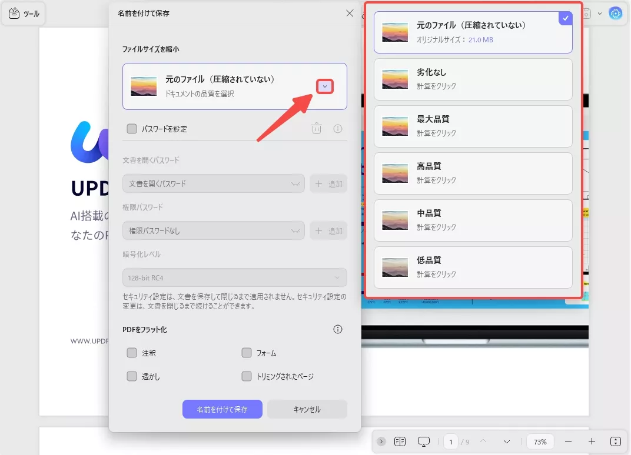
Task: Click the presentation mode icon in bottom toolbar
Action: pos(423,441)
